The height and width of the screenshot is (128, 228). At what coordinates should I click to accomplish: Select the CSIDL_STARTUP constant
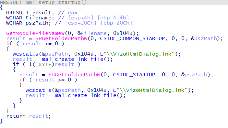click(134, 75)
